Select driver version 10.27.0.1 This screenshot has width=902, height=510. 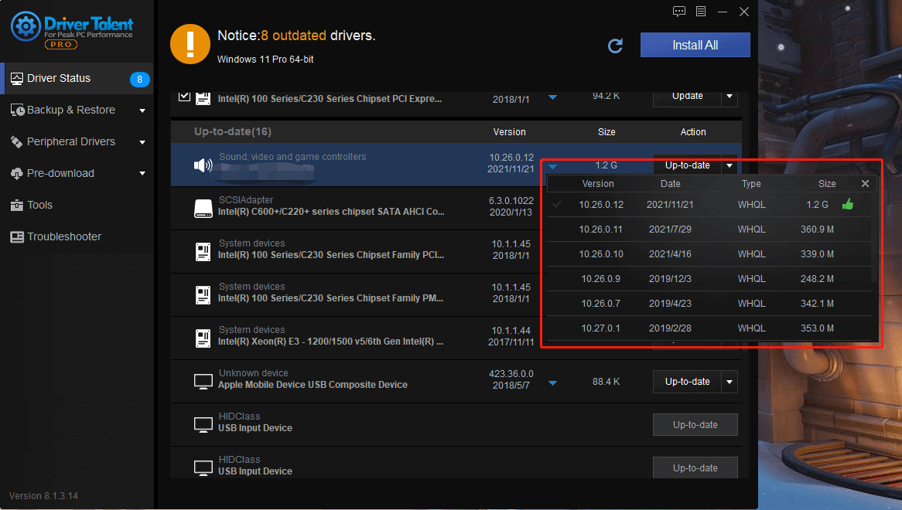[708, 328]
